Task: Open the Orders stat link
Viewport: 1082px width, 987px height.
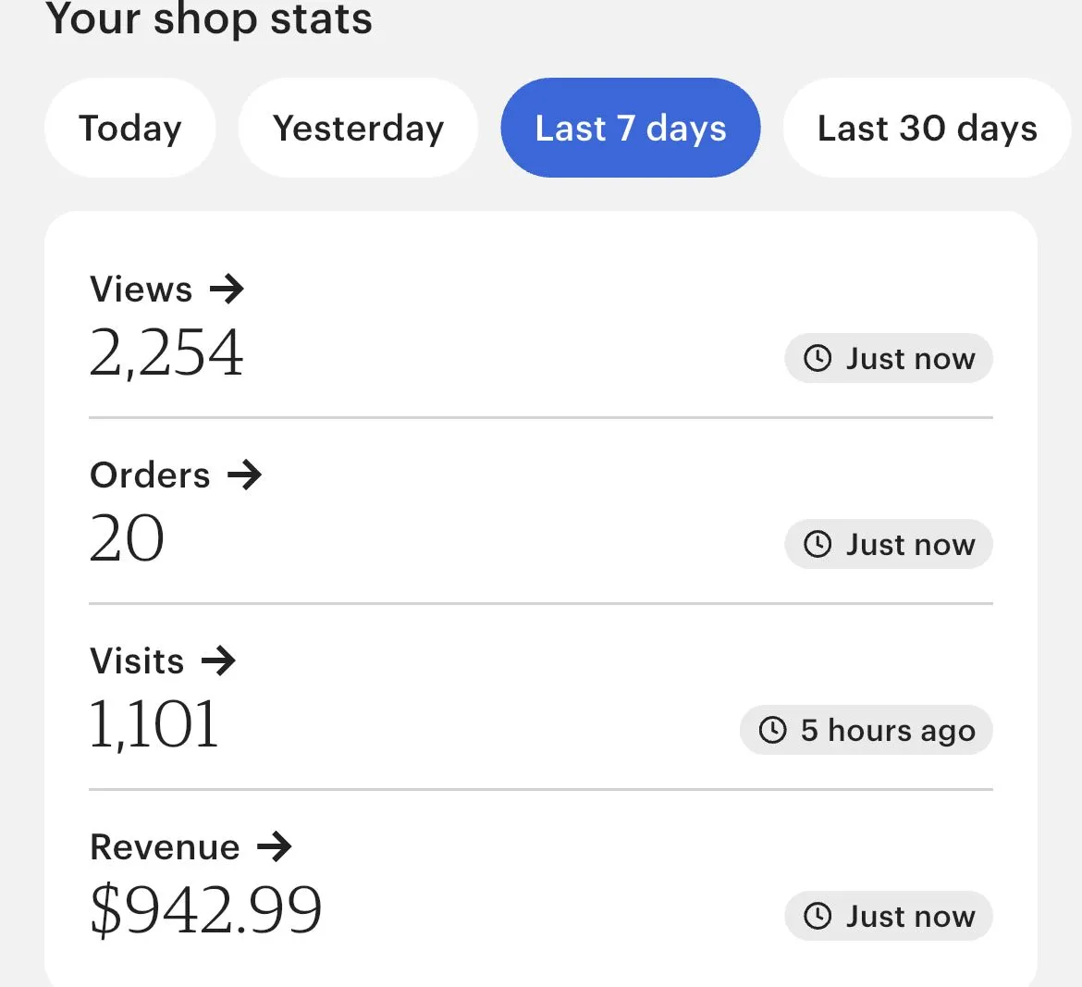Action: point(151,475)
